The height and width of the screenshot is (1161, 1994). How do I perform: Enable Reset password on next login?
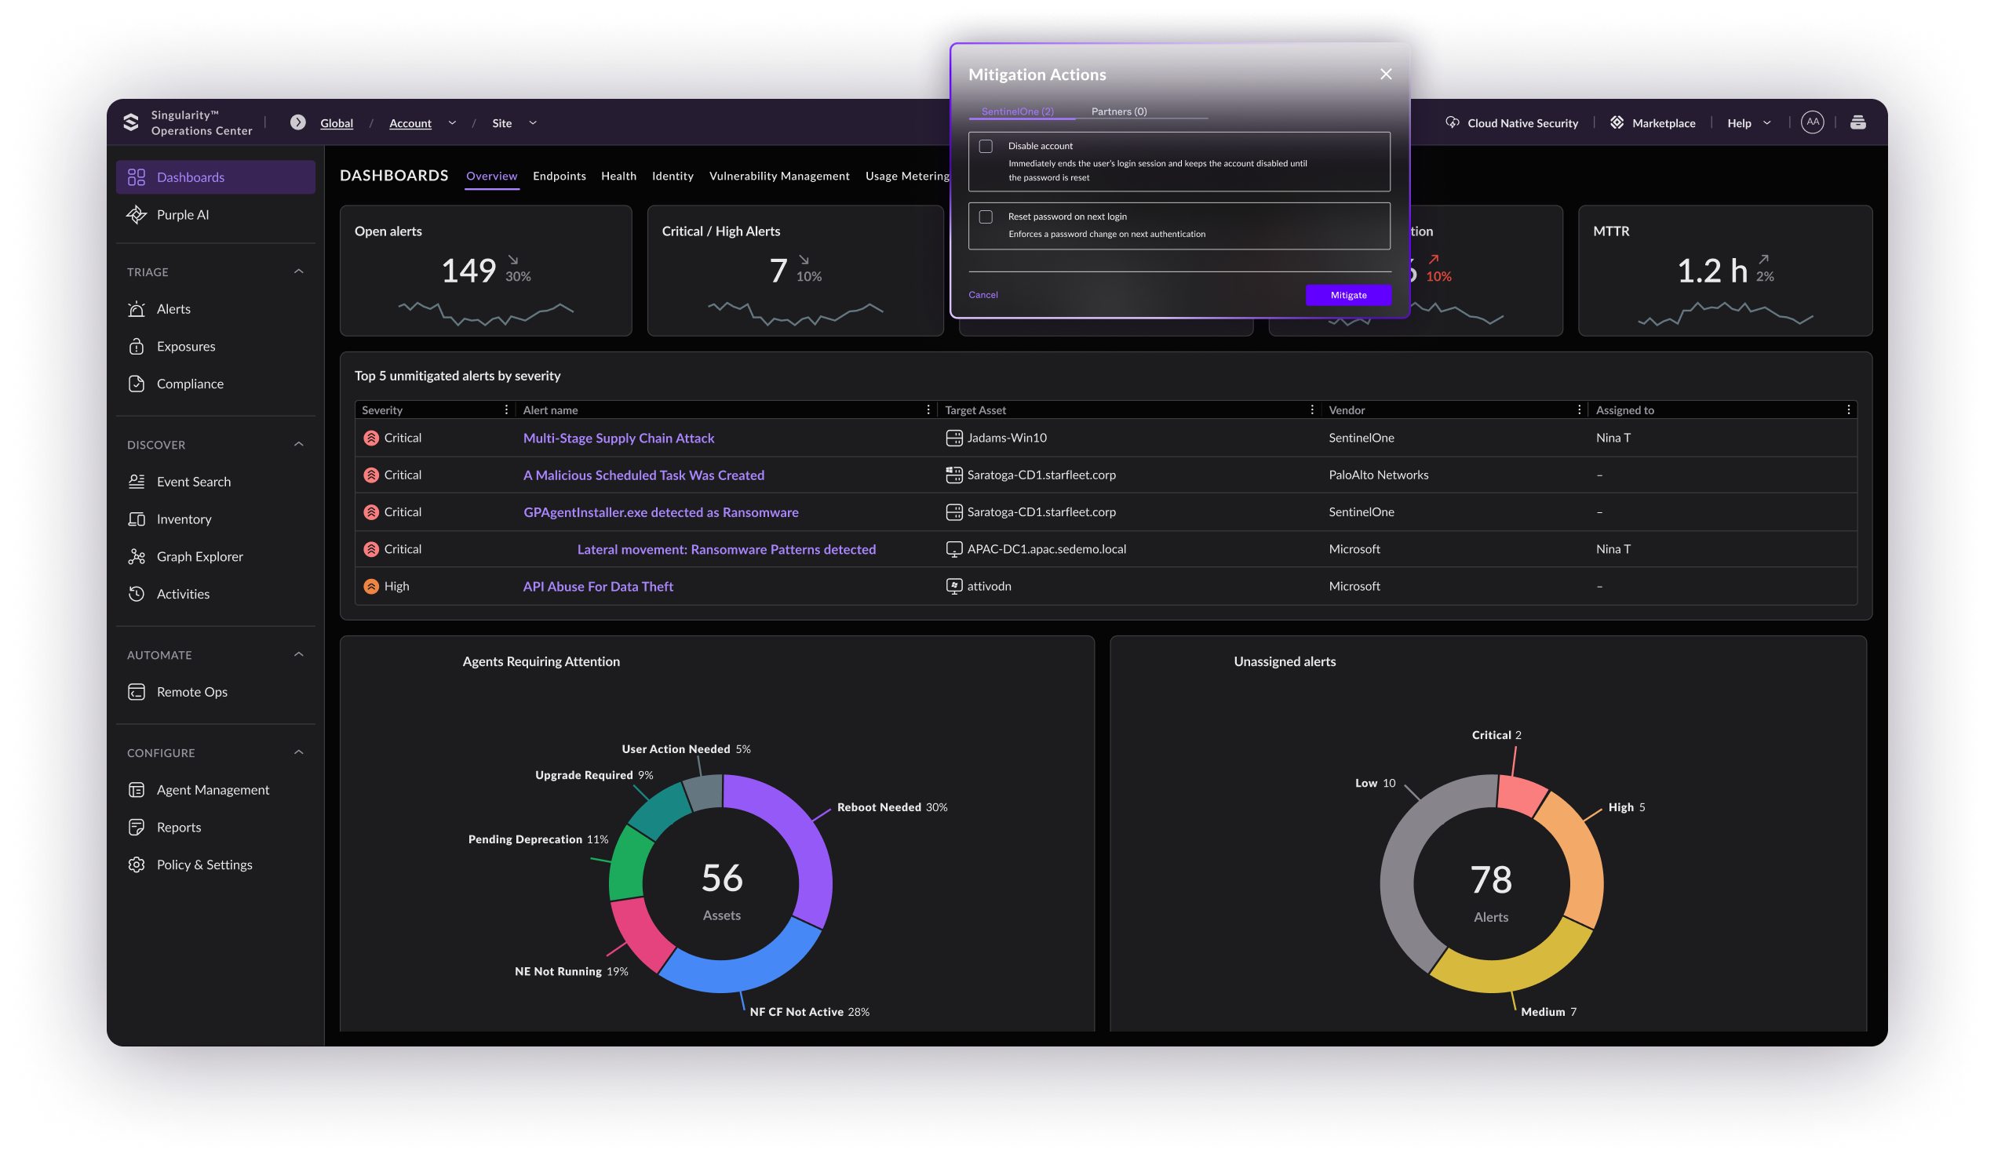click(x=986, y=217)
